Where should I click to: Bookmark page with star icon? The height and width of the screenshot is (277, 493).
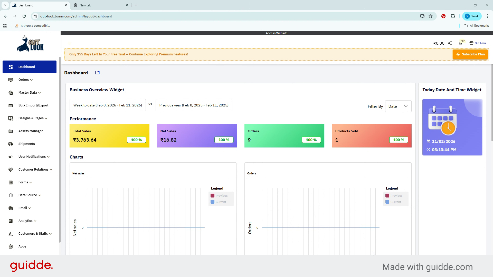point(431,16)
